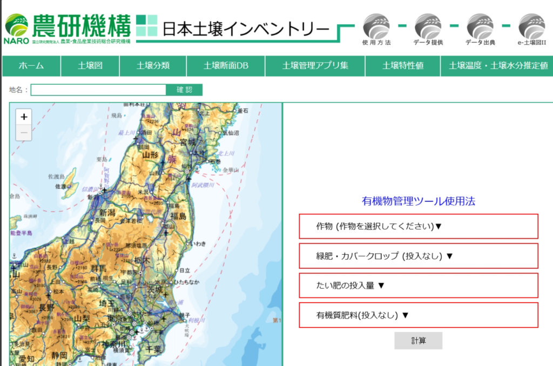Expand the 有機質肥料 dropdown
The height and width of the screenshot is (366, 553).
click(x=419, y=315)
